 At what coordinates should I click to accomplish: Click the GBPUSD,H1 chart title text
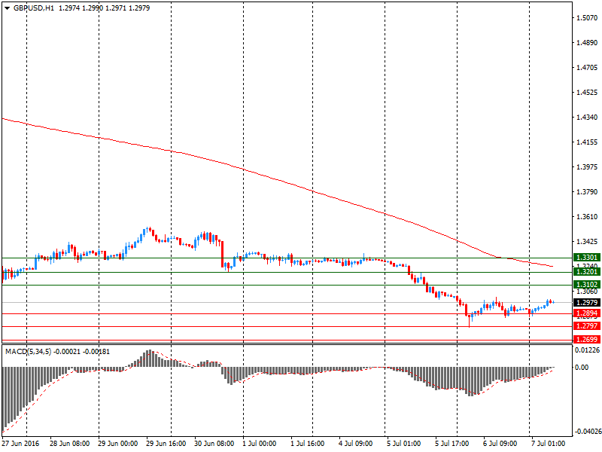click(x=34, y=8)
